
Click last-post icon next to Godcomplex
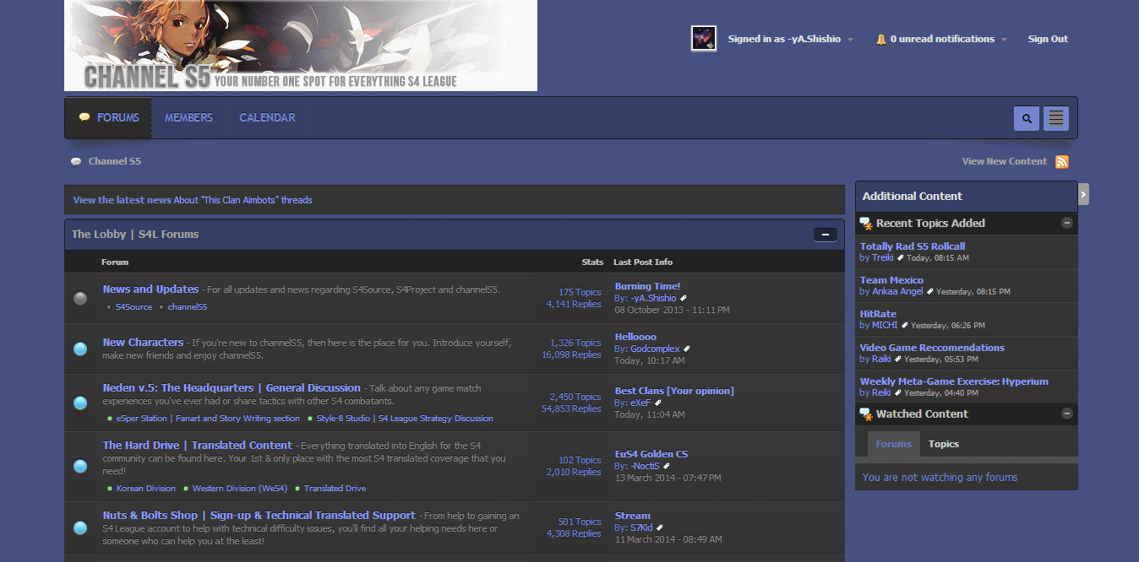coord(687,349)
